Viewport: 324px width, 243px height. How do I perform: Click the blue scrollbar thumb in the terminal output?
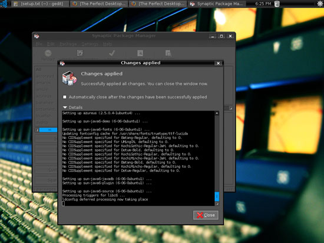pos(217,197)
